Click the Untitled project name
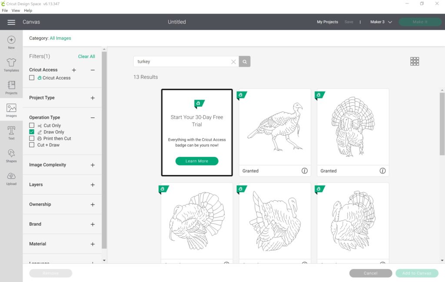445x282 pixels. pos(177,22)
